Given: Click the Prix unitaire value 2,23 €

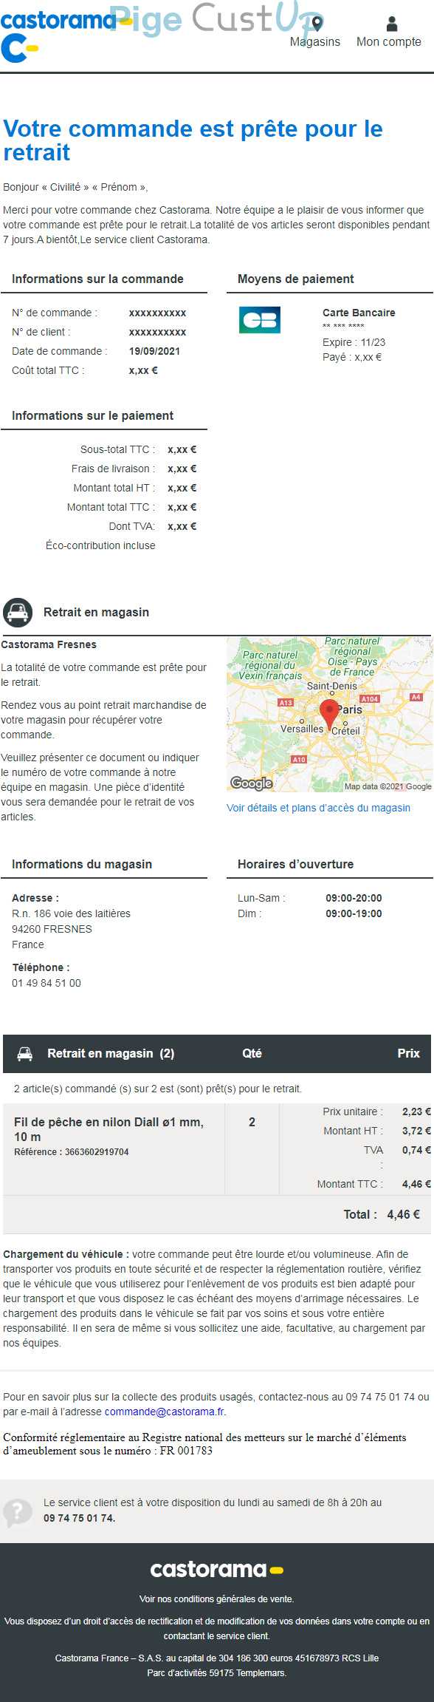Looking at the screenshot, I should tap(416, 1112).
